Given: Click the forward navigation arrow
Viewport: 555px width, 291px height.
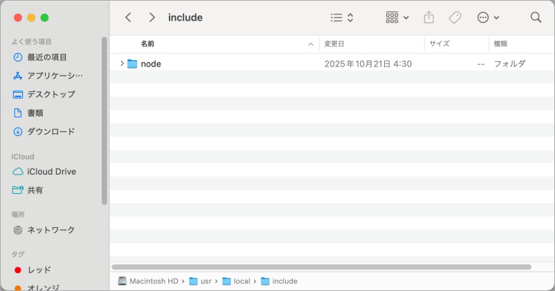Looking at the screenshot, I should coord(152,17).
